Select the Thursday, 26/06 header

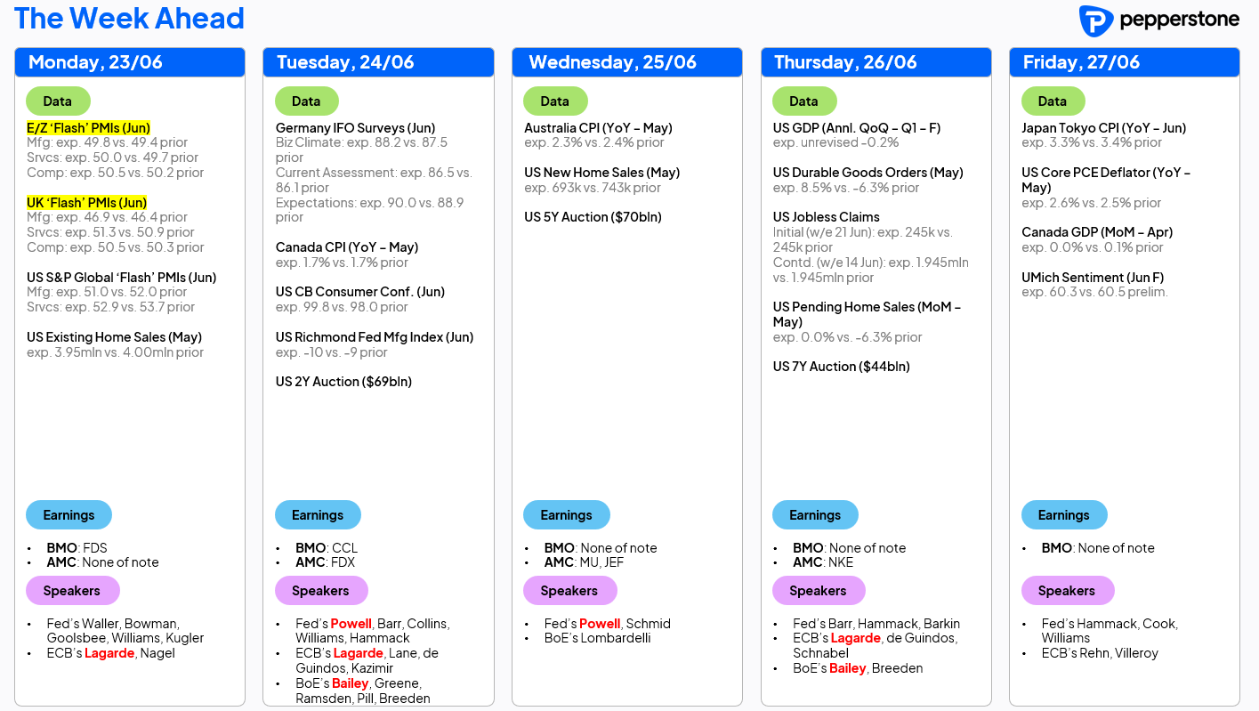point(876,62)
